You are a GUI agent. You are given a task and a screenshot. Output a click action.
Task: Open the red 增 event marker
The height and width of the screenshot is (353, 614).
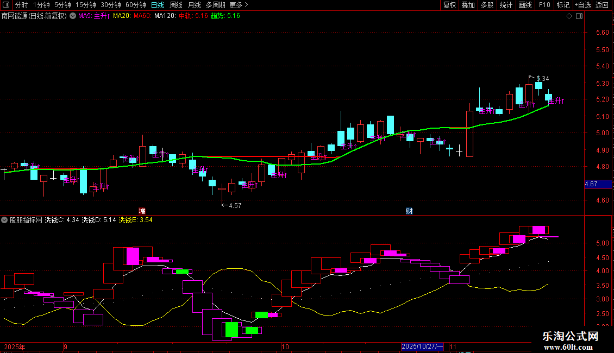tap(142, 211)
